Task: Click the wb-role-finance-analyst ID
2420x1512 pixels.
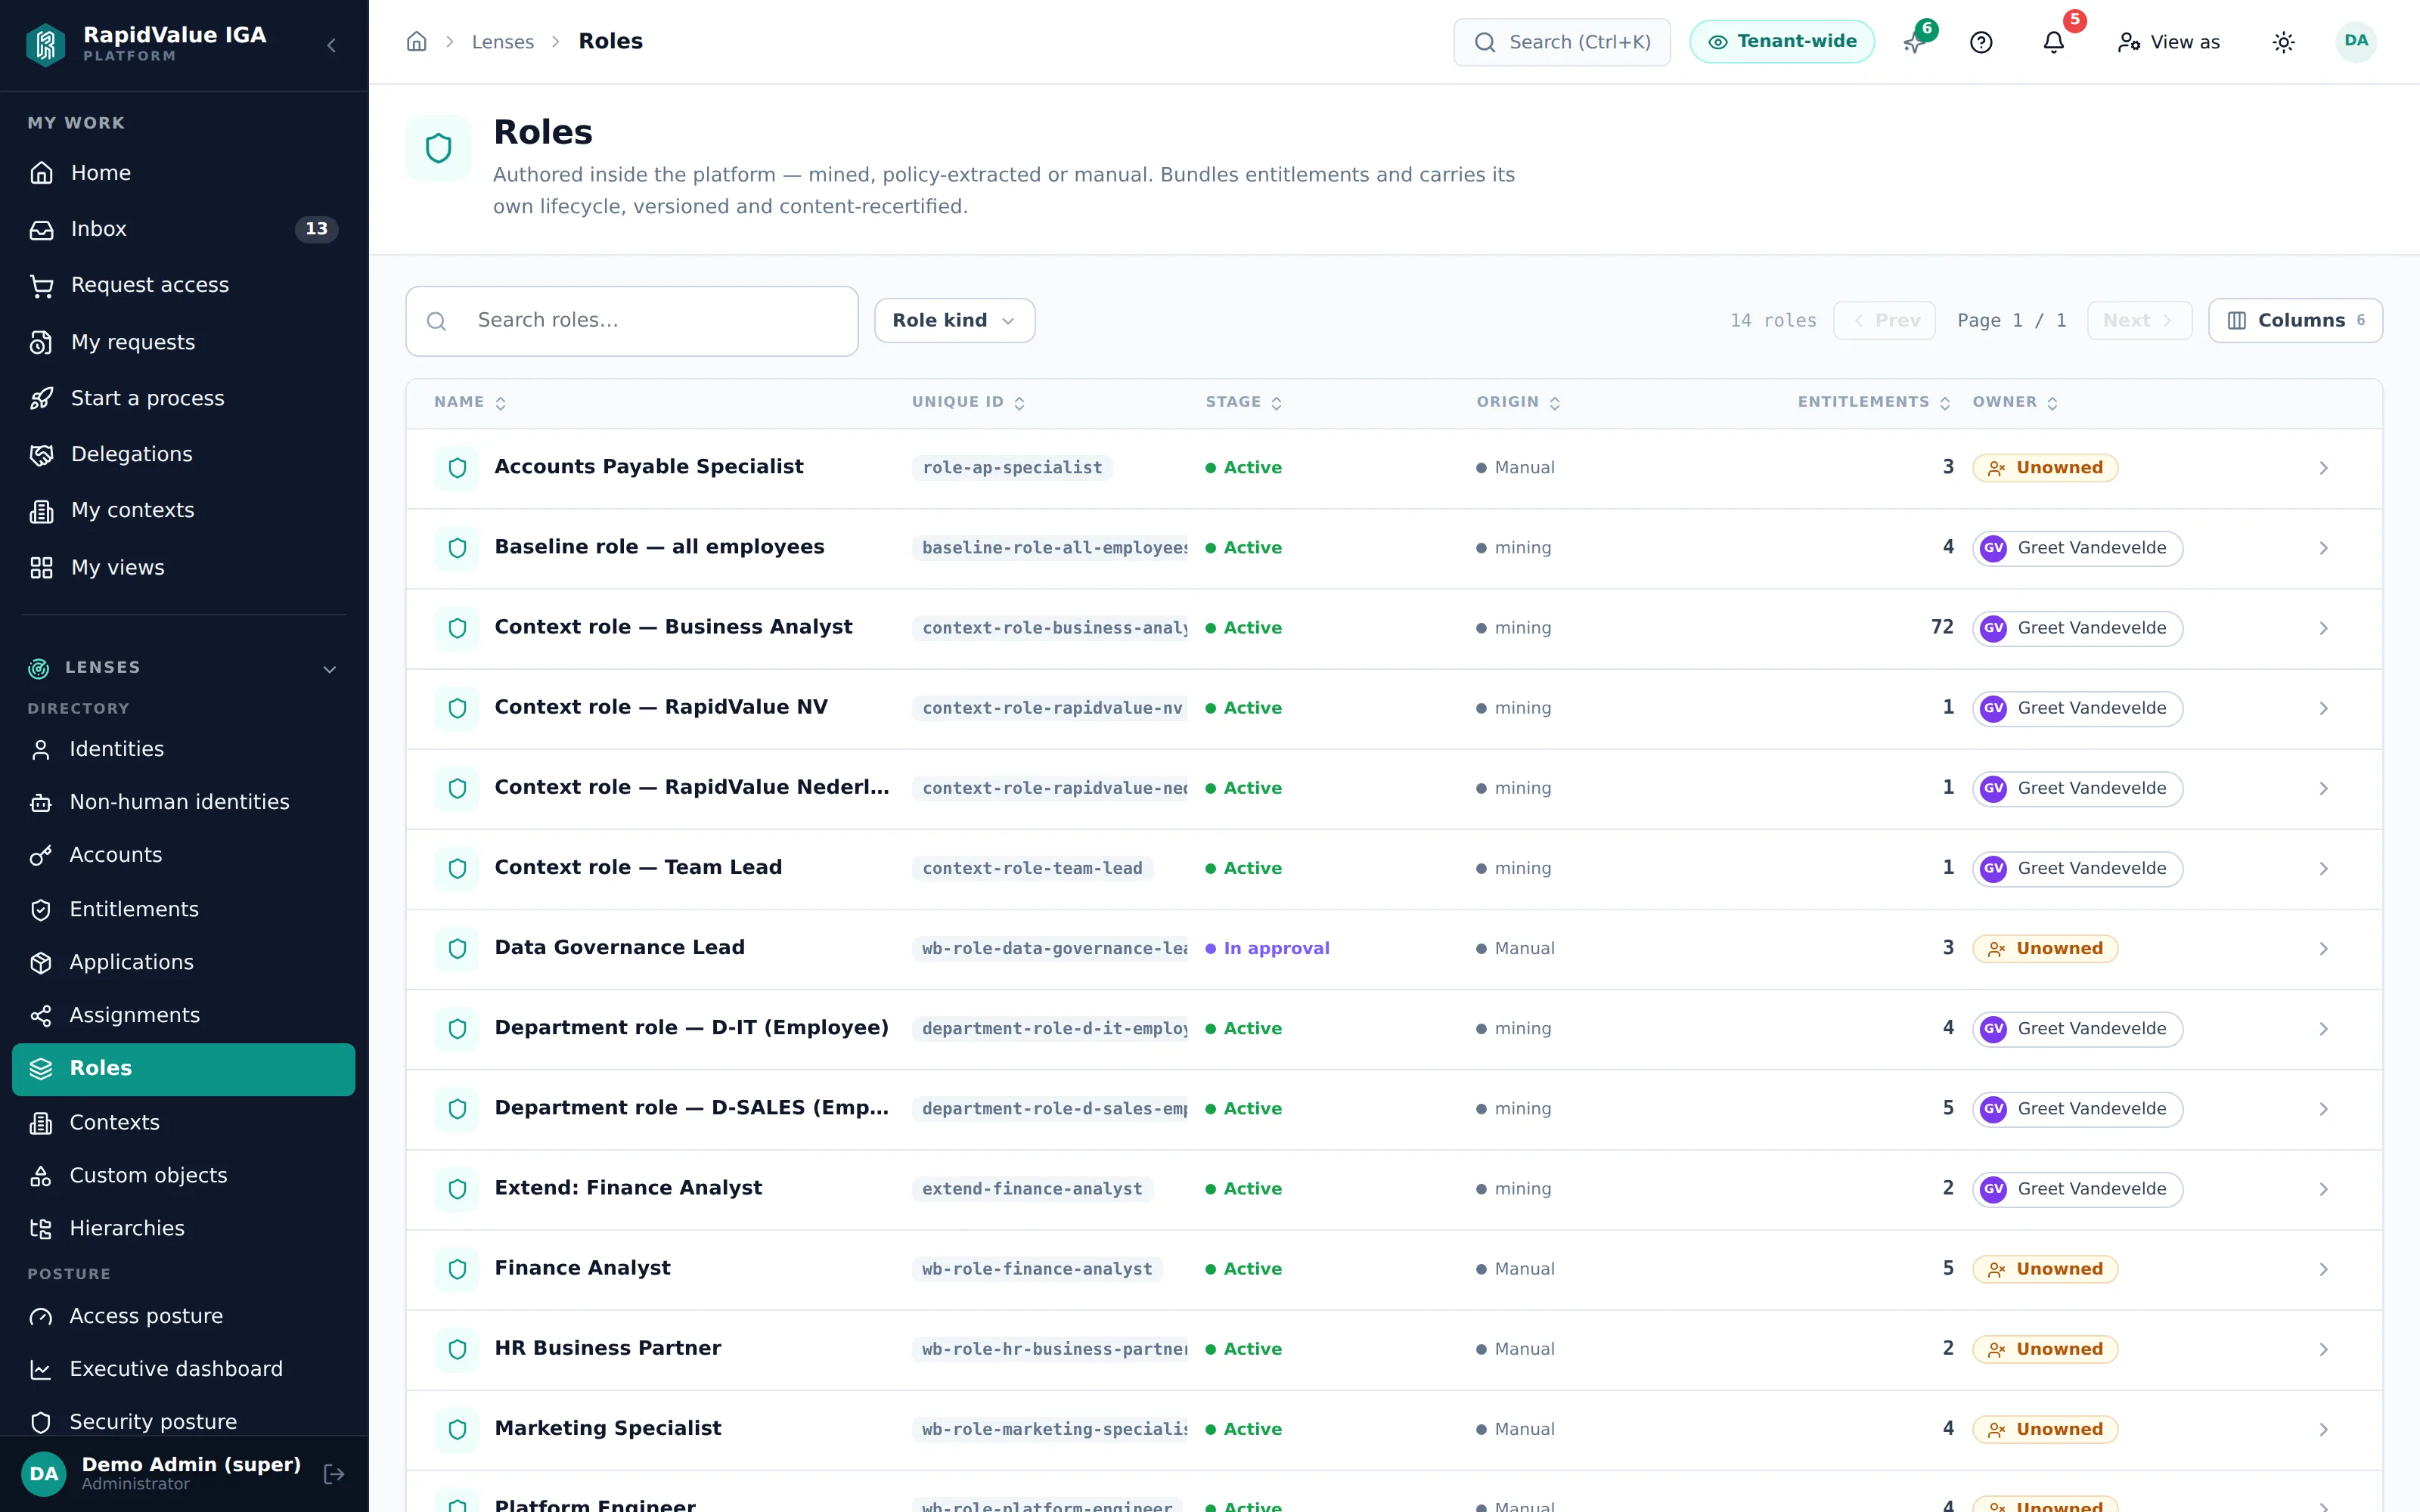Action: tap(1037, 1269)
